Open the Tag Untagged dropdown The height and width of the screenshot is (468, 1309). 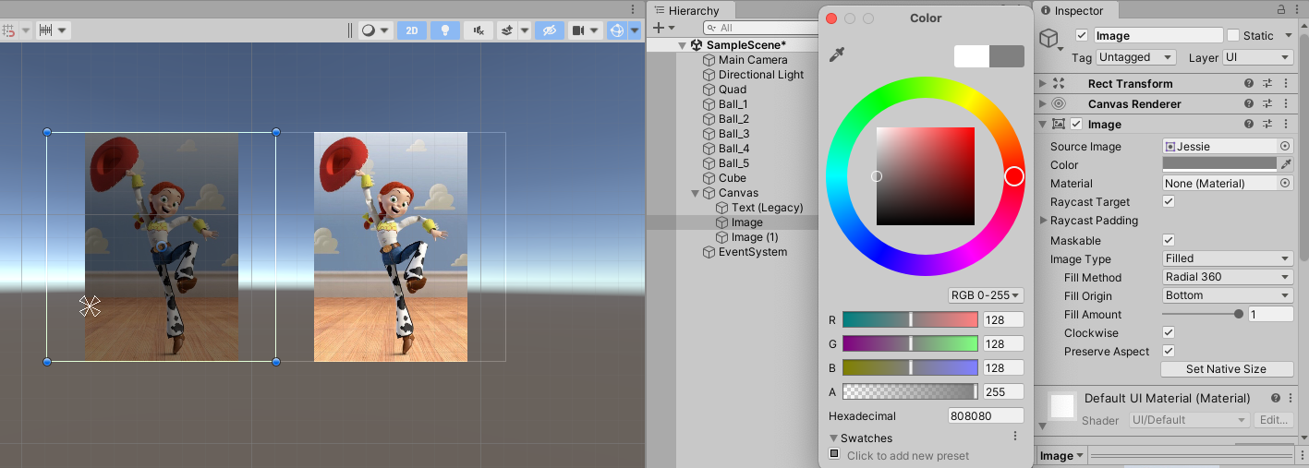1135,57
